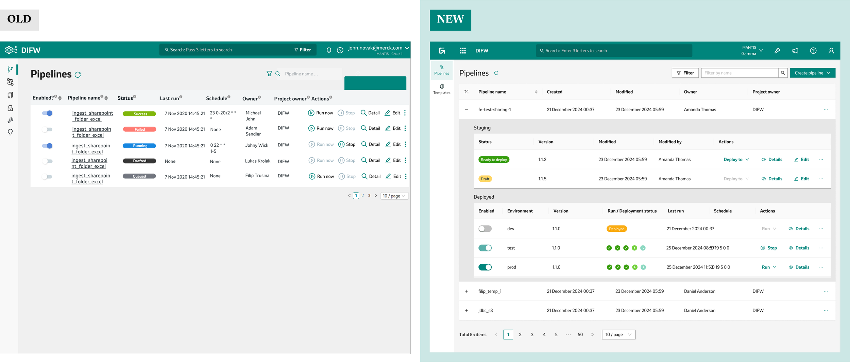Select the branch pipelines icon in old sidebar

(x=10, y=69)
